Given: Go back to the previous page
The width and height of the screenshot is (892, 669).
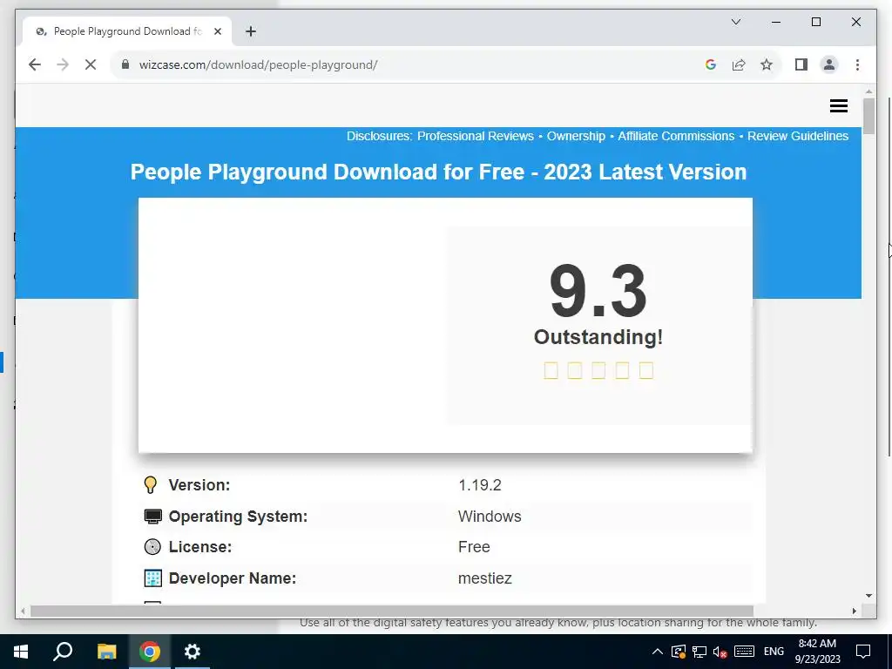Looking at the screenshot, I should tap(35, 64).
